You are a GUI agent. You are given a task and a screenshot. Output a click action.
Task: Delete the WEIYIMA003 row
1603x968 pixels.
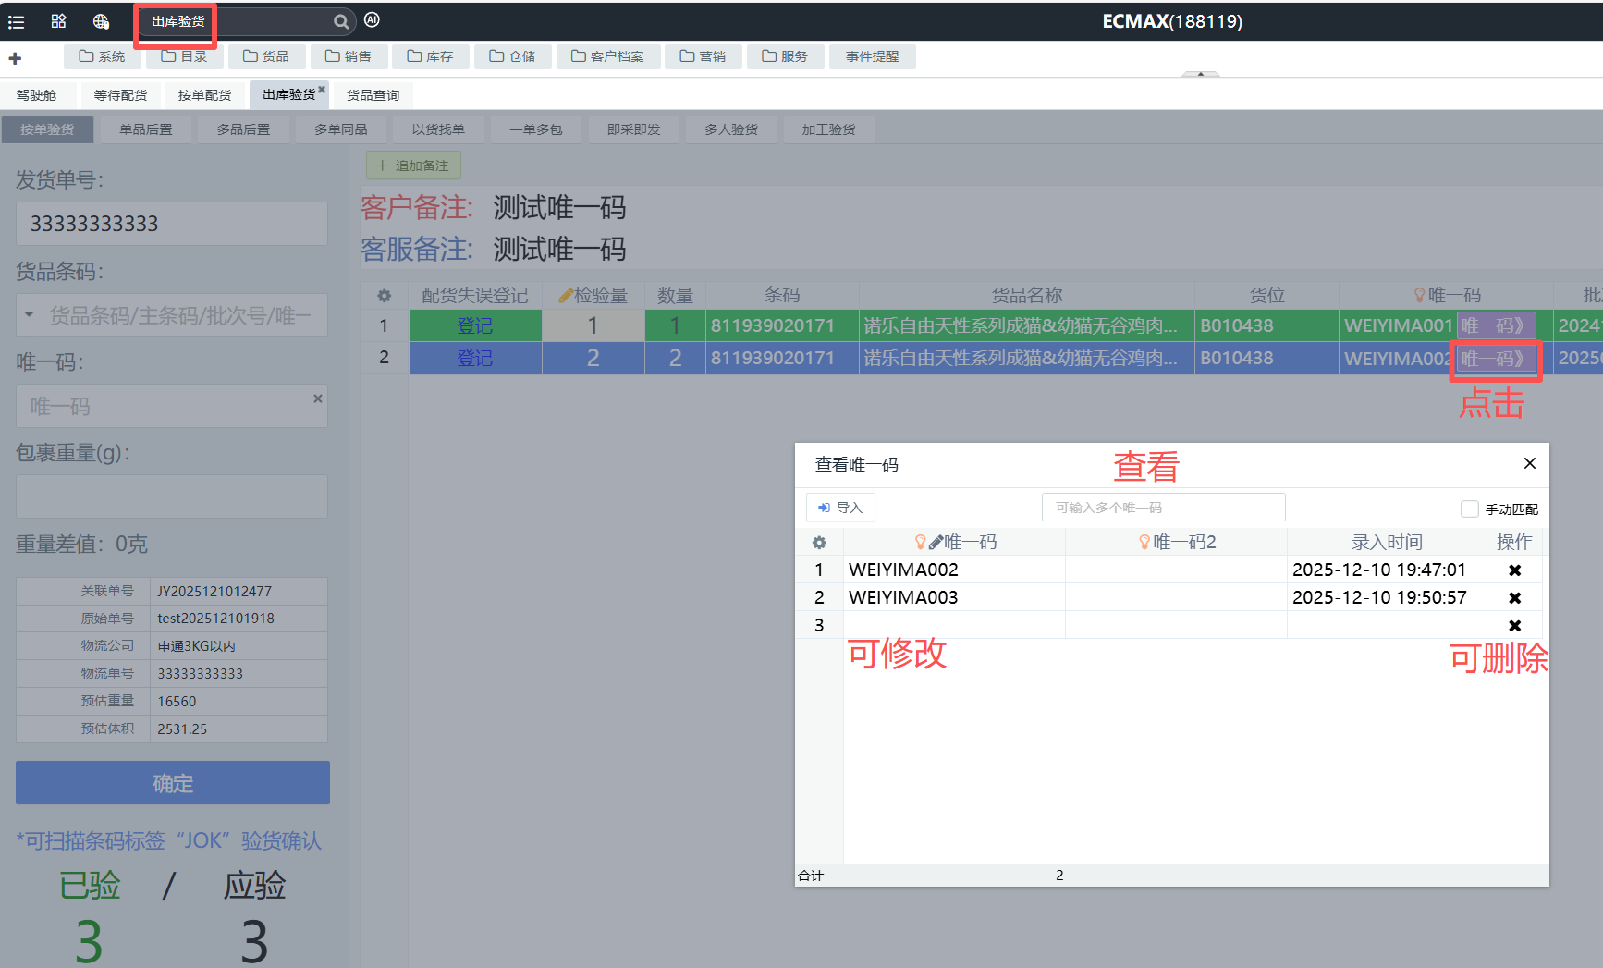(x=1515, y=598)
